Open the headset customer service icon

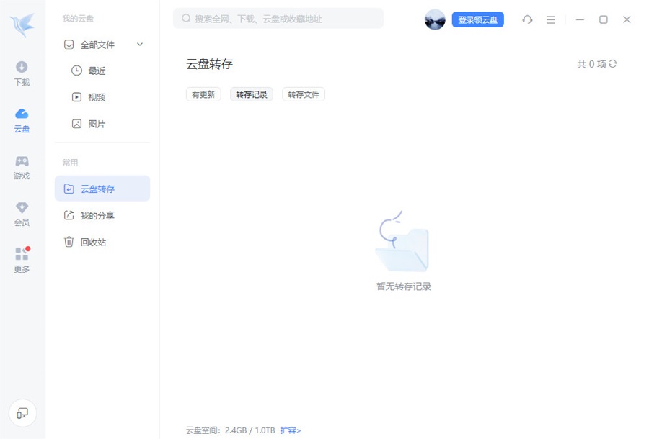coord(527,19)
